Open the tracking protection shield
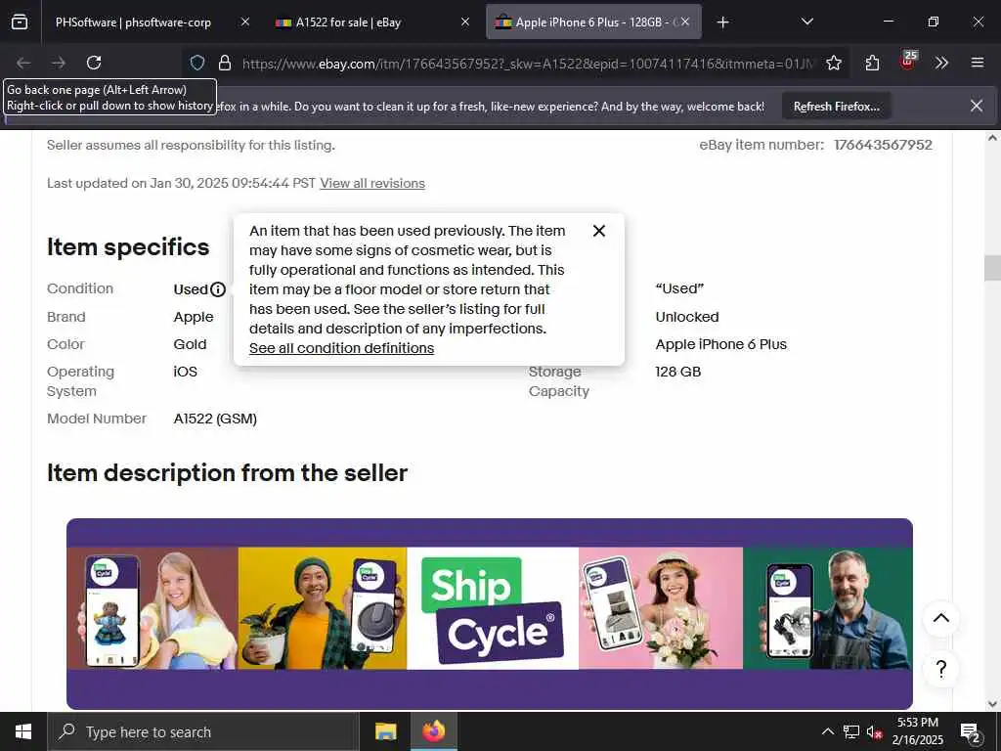1001x751 pixels. [197, 63]
